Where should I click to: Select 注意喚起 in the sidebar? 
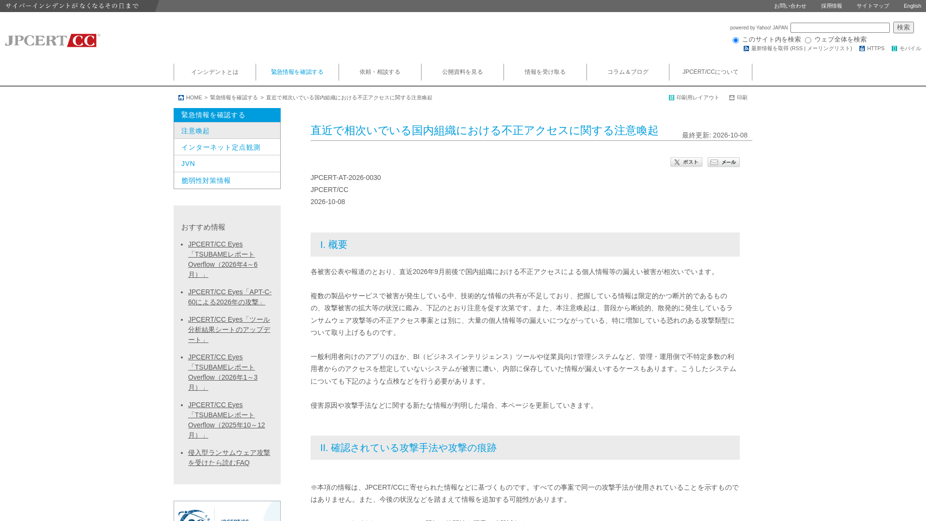[227, 131]
